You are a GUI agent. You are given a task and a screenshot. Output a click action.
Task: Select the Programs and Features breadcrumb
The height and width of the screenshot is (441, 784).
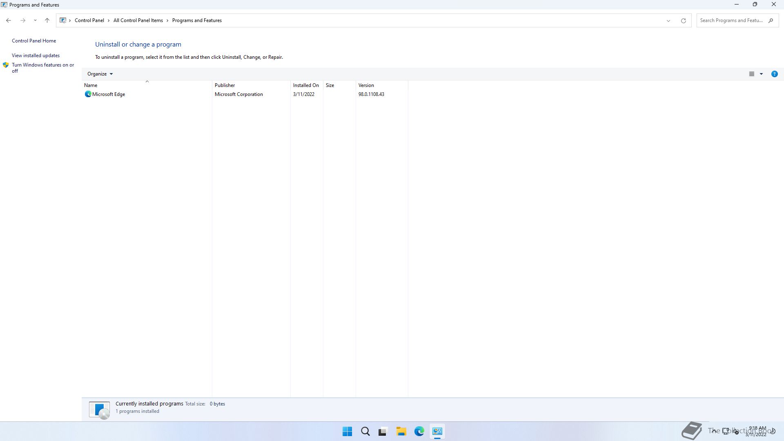coord(197,20)
